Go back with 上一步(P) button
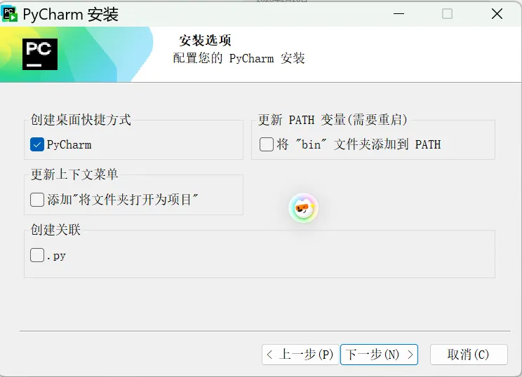The image size is (522, 377). coord(300,355)
